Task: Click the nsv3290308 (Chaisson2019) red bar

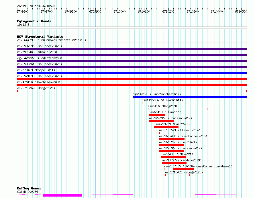Action: click(161, 121)
